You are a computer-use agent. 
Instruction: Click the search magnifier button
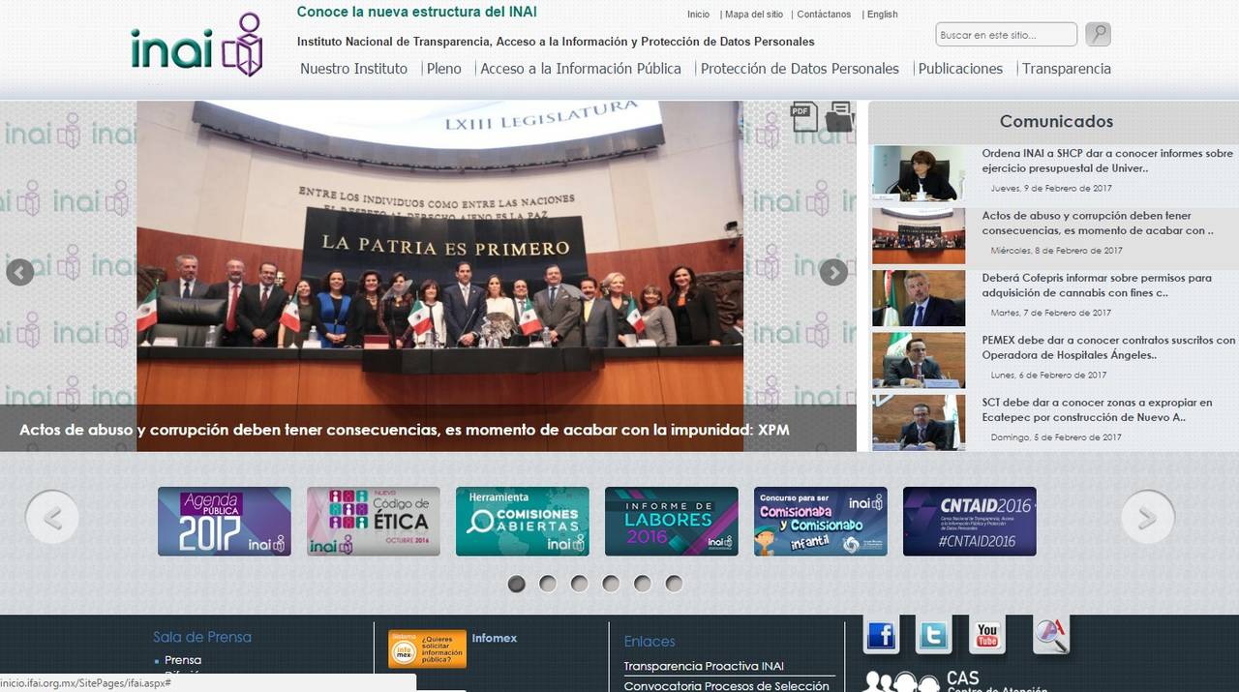point(1098,35)
